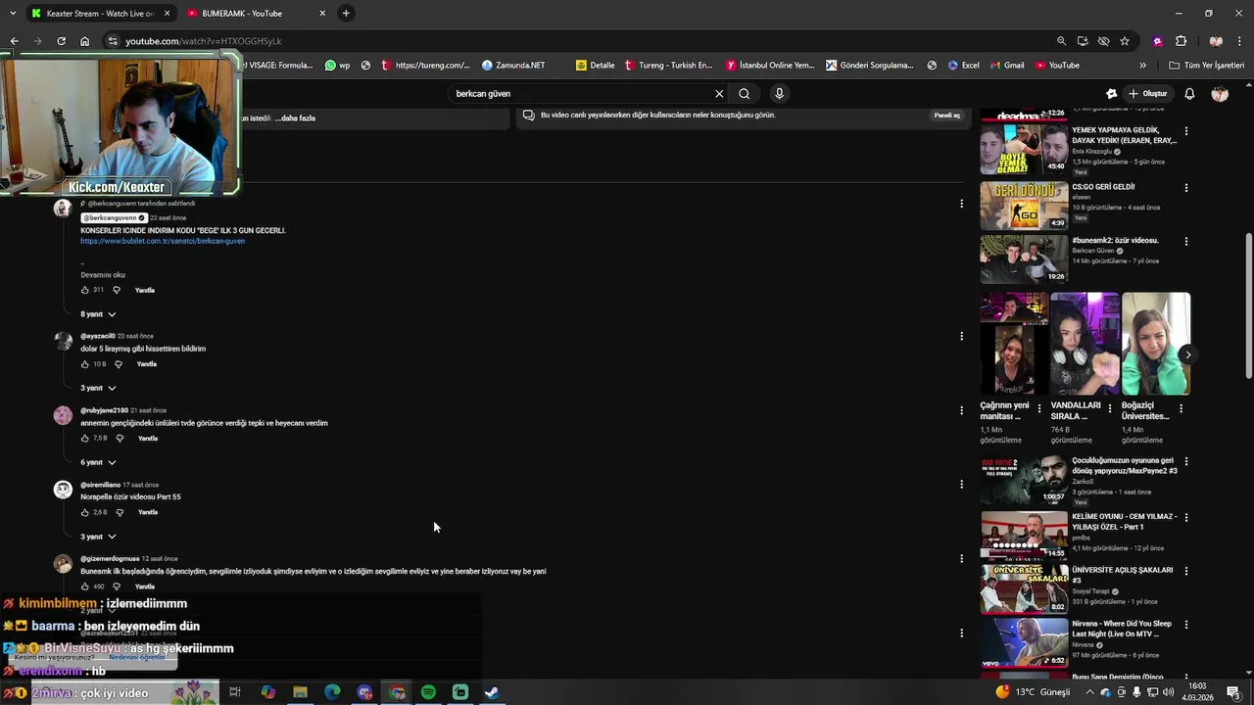Dislike the @rubyjane2180 comment

120,438
